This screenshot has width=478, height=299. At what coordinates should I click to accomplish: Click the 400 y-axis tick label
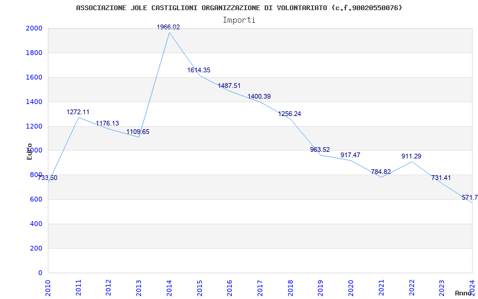point(37,224)
